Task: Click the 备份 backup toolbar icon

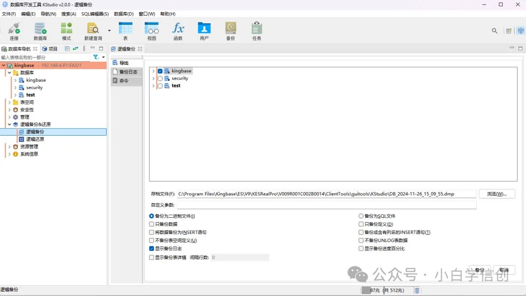Action: 230,31
